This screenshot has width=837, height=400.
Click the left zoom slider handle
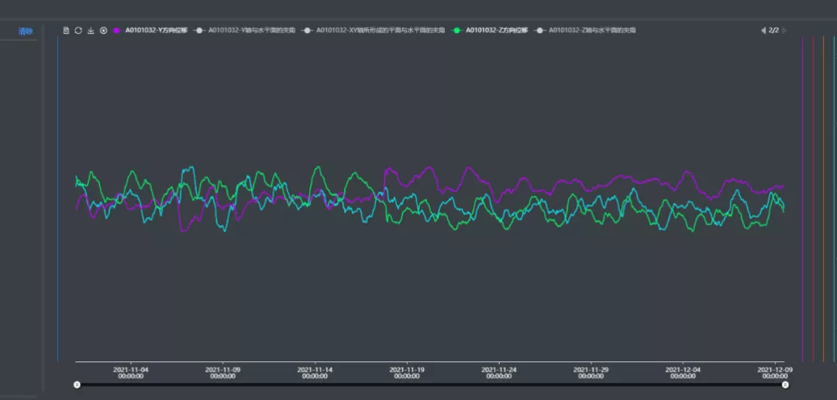pos(76,384)
